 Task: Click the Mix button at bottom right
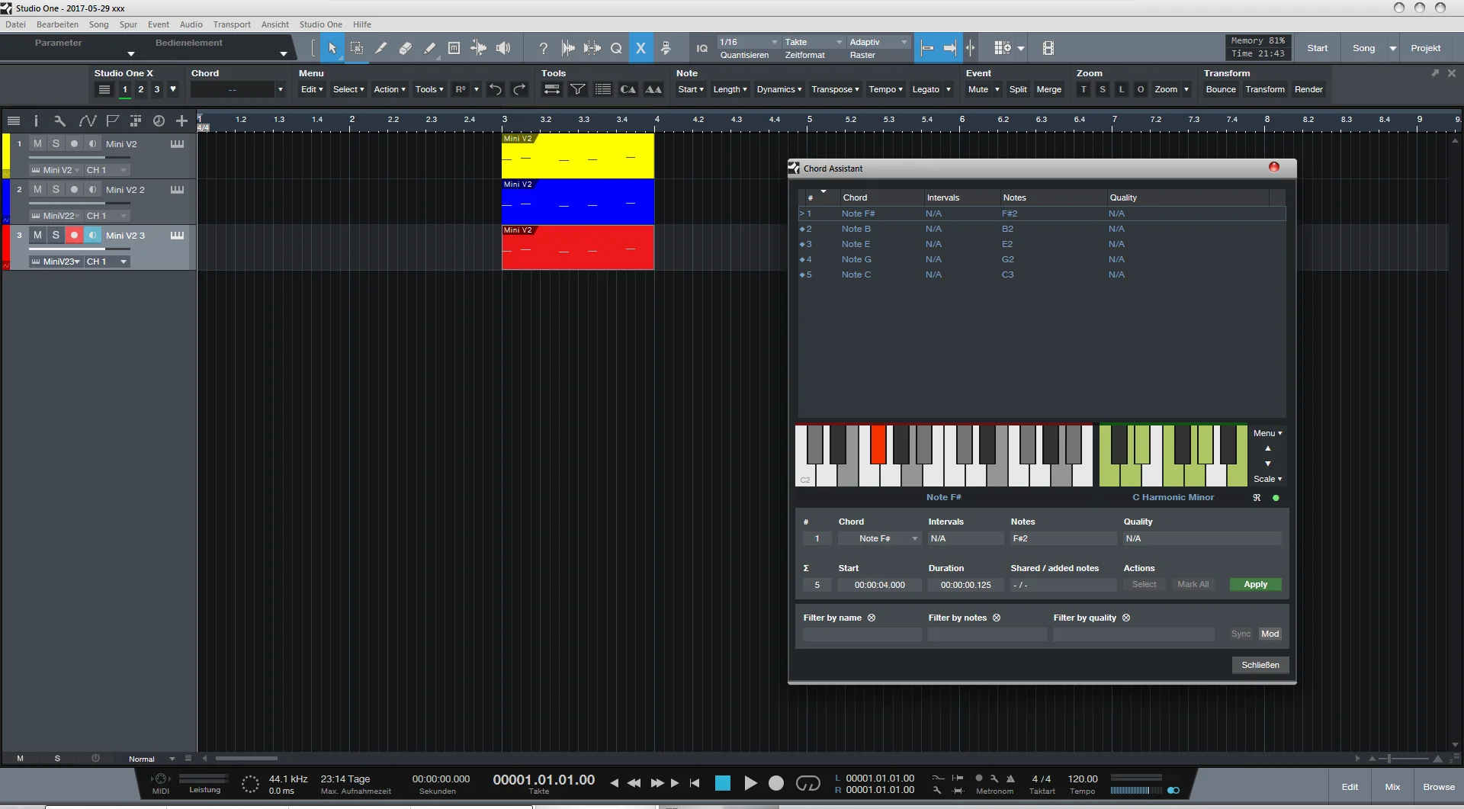tap(1392, 787)
